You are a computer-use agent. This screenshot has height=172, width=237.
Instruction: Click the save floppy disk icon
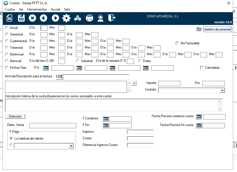point(21,18)
